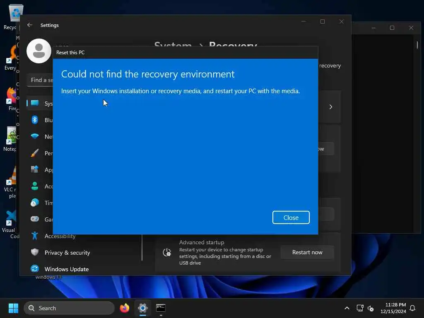Open Personalization brush icon
This screenshot has height=318, width=424.
[35, 153]
